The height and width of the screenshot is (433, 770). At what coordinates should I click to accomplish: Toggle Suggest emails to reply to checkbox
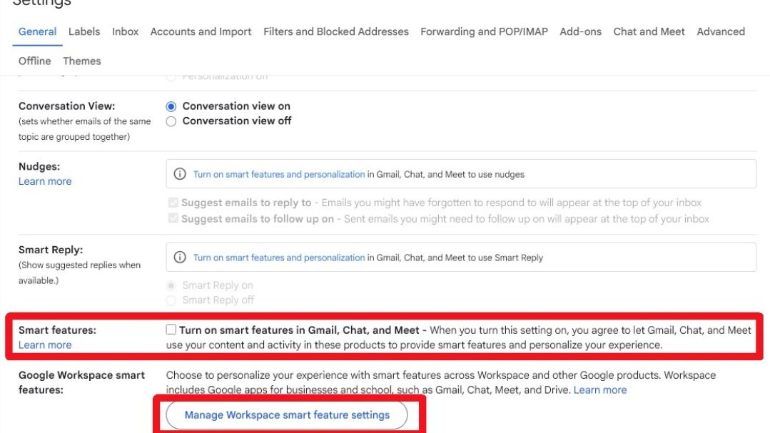(x=173, y=203)
